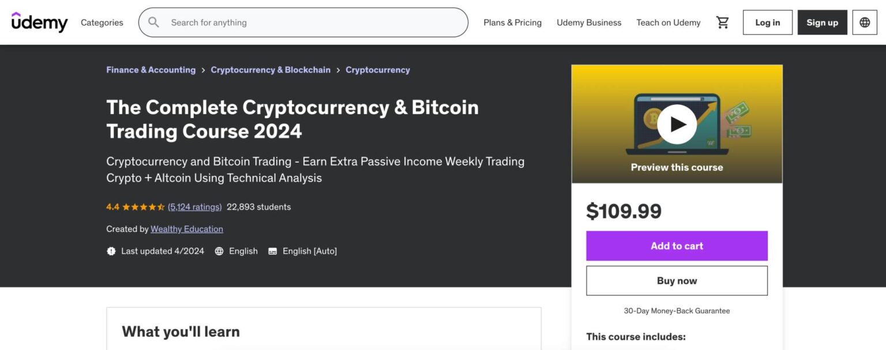This screenshot has height=350, width=886.
Task: Play the course preview video
Action: pyautogui.click(x=676, y=123)
